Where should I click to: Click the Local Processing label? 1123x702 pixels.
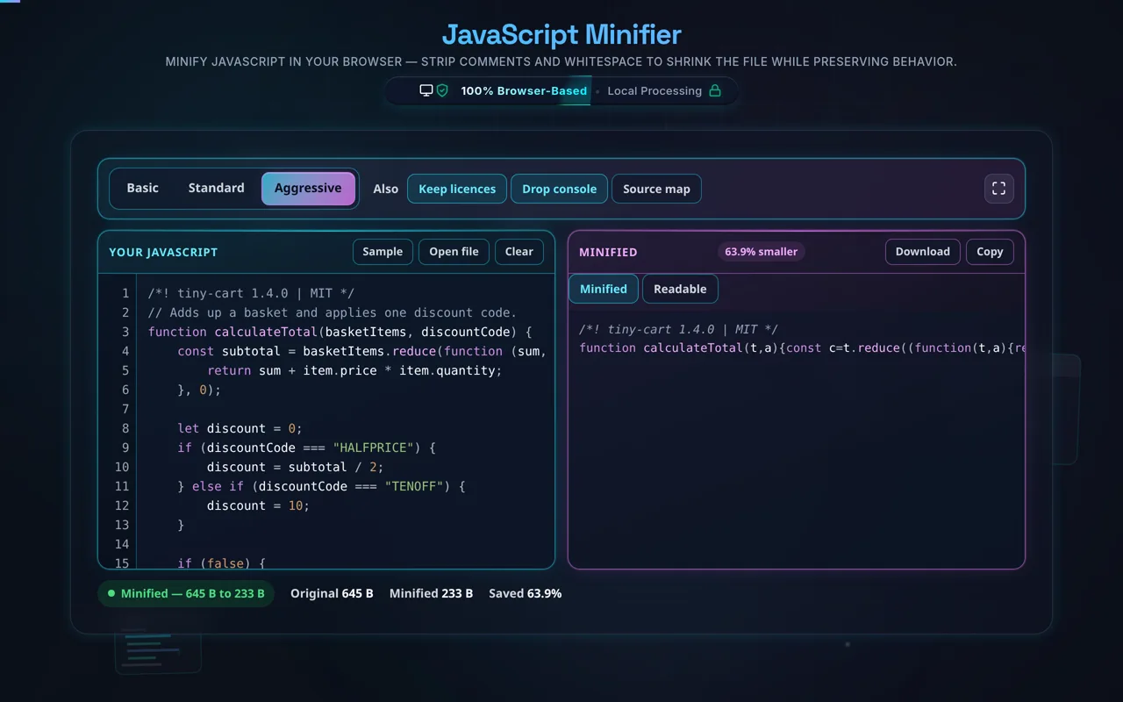point(654,91)
